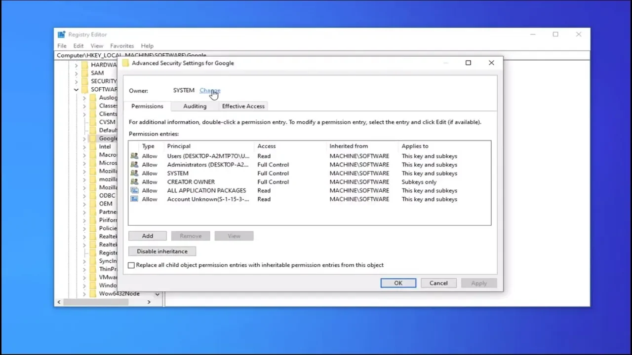632x355 pixels.
Task: Click the tree horizontal scroll-right arrow
Action: 149,302
